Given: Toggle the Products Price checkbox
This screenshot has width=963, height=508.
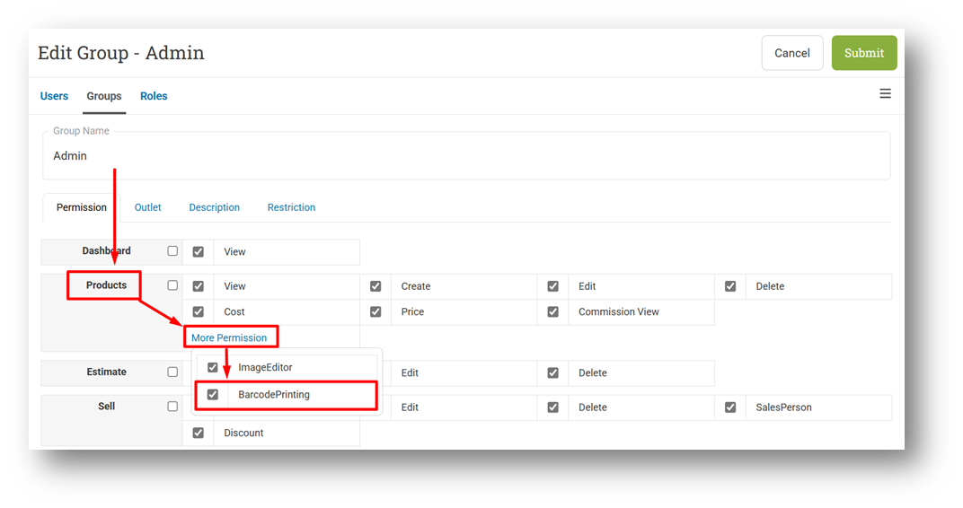Looking at the screenshot, I should click(375, 311).
